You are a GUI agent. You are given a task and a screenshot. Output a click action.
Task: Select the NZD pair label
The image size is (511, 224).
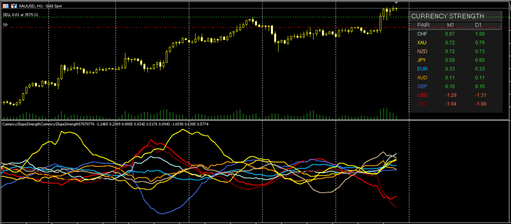pos(422,51)
